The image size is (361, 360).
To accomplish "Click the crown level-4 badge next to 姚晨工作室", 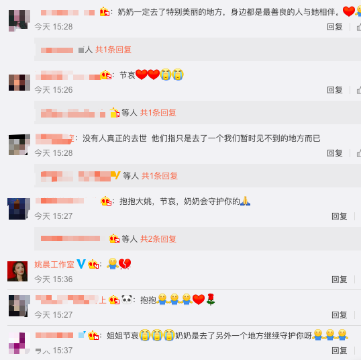I will [x=93, y=264].
